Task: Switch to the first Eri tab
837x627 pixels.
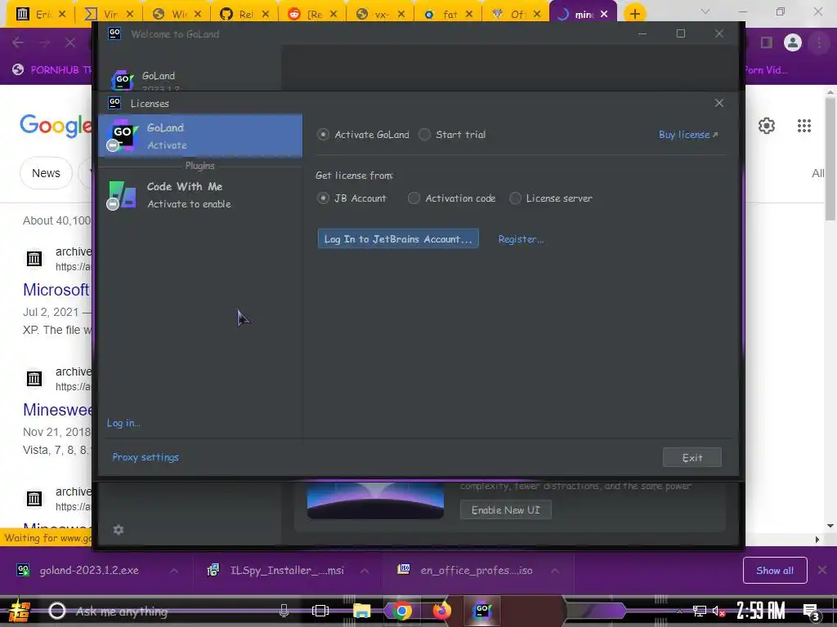Action: click(x=41, y=14)
